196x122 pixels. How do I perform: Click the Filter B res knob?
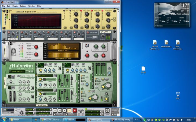click(x=90, y=98)
